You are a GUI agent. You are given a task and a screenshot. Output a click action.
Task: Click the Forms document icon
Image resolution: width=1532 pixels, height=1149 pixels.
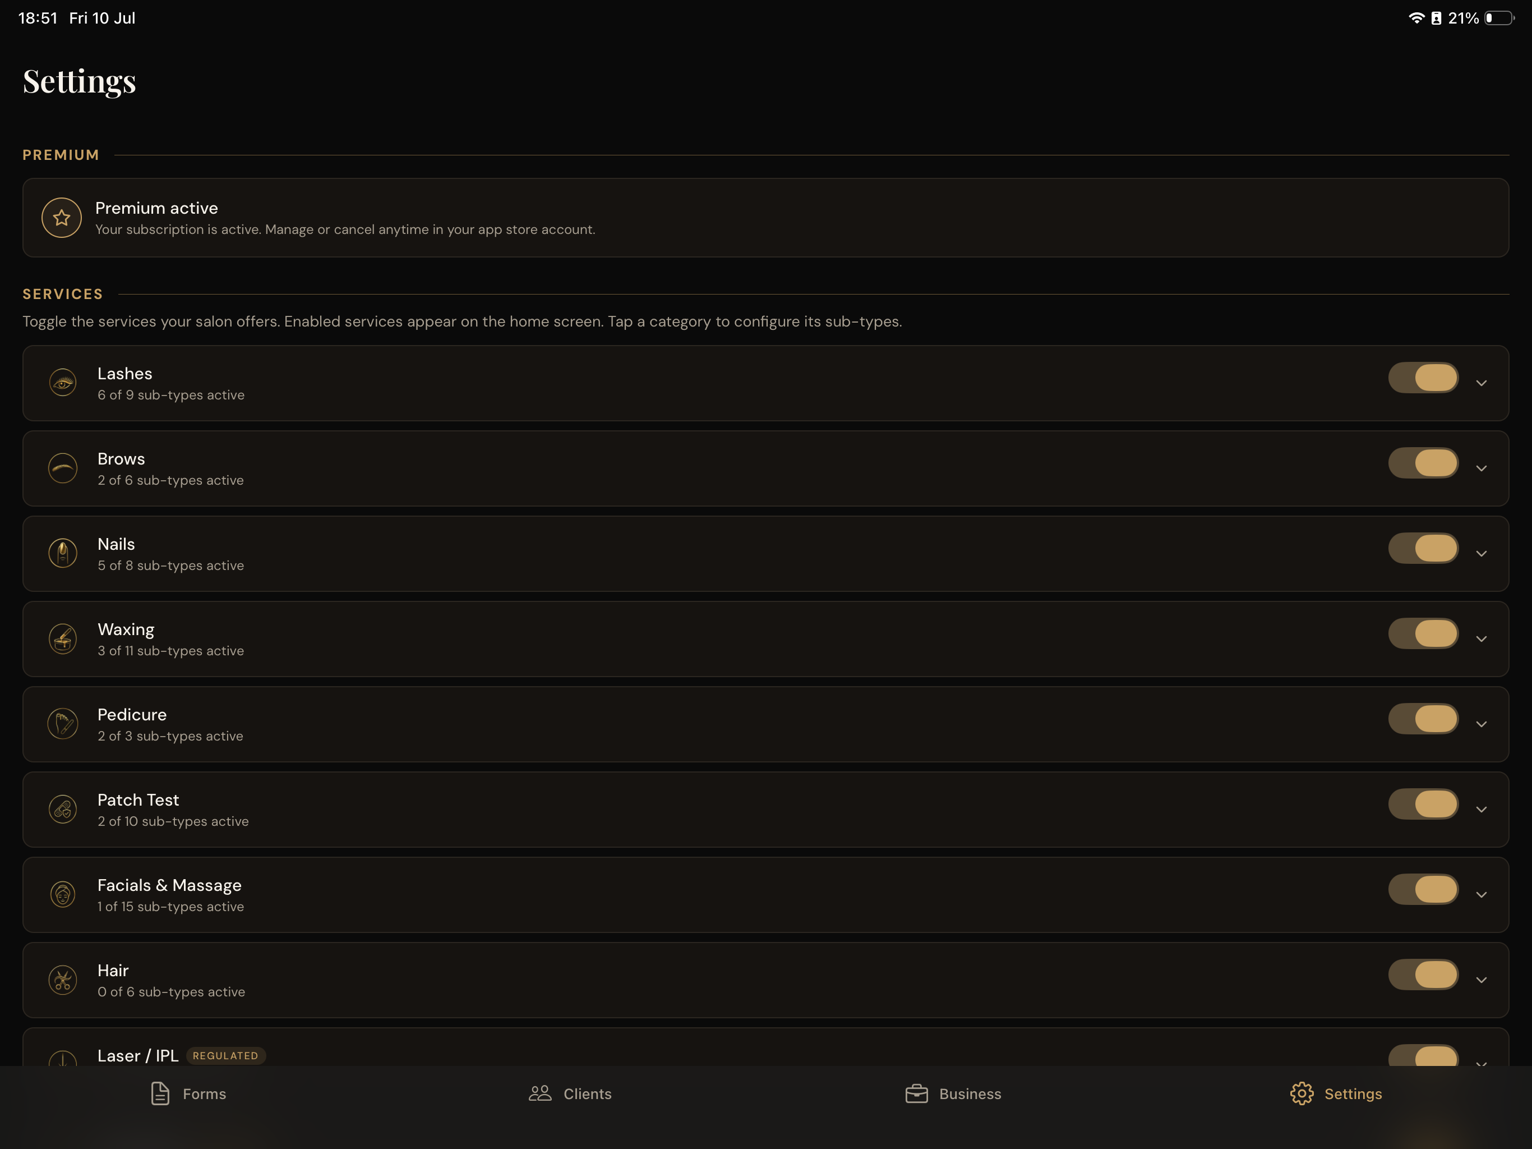160,1093
